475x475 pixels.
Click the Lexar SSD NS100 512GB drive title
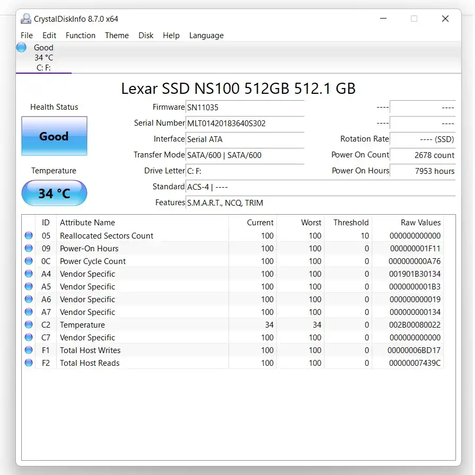click(239, 89)
